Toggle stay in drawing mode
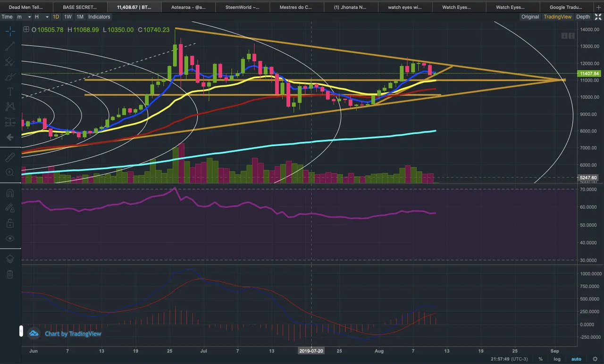604x364 pixels. [x=10, y=208]
